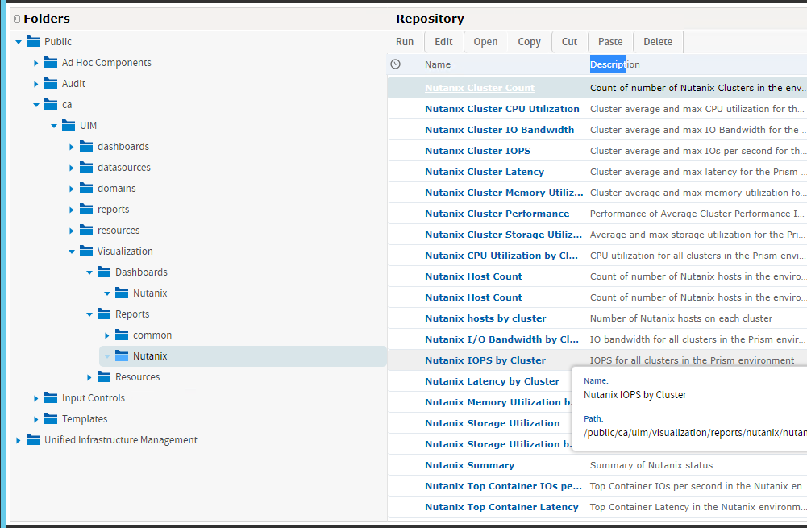Click the resources folder icon under UIM

click(85, 230)
